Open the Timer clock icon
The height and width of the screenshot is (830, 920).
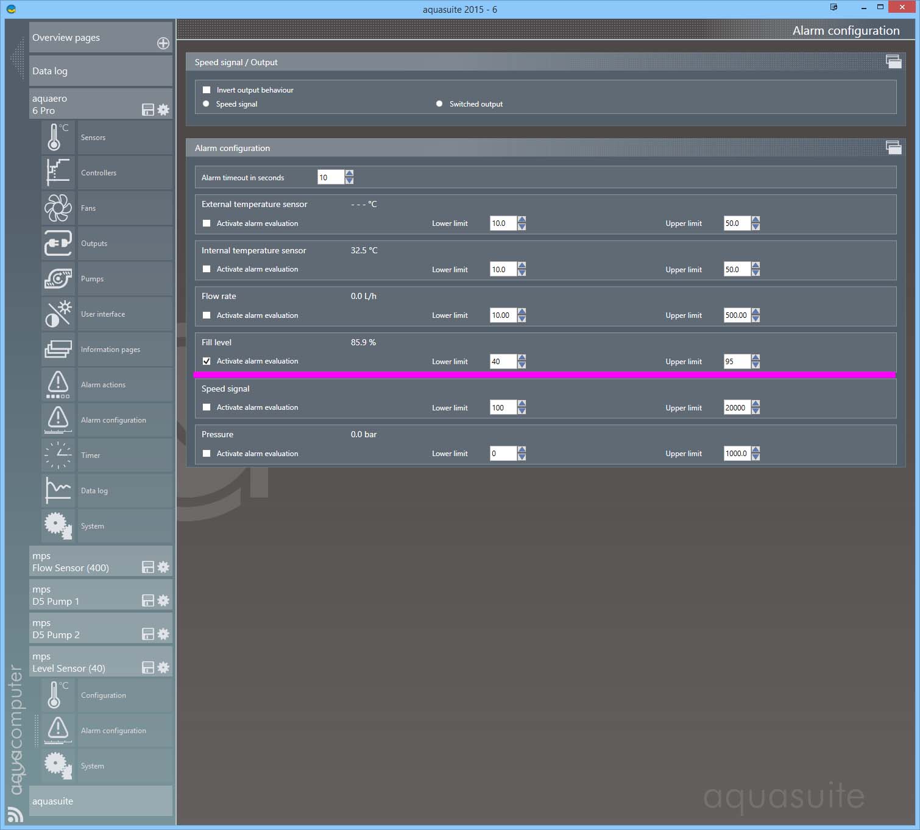58,455
